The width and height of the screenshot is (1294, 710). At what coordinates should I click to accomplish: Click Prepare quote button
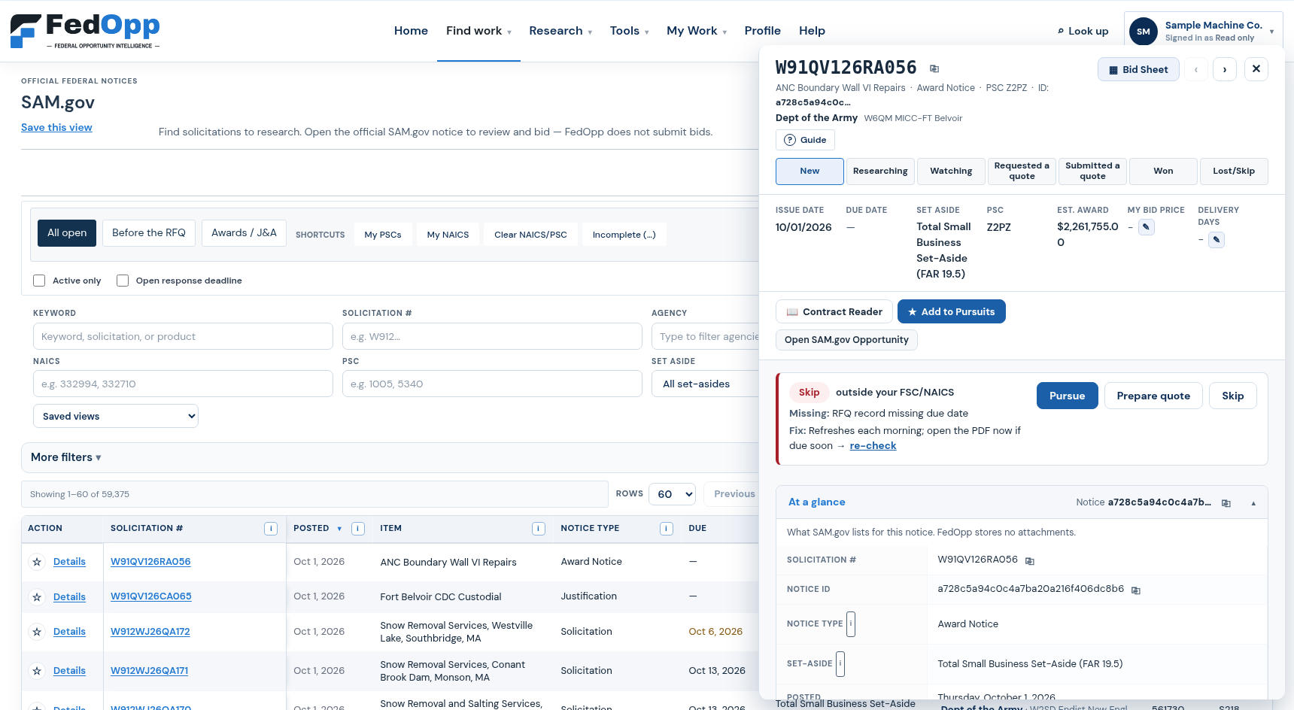1153,396
